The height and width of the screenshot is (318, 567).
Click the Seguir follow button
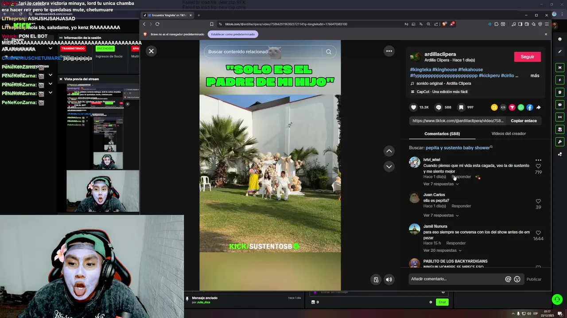click(x=527, y=57)
